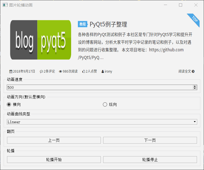Image resolution: width=204 pixels, height=170 pixels.
Task: Click the calendar icon beside 2018年9月17日
Action: (x=11, y=71)
